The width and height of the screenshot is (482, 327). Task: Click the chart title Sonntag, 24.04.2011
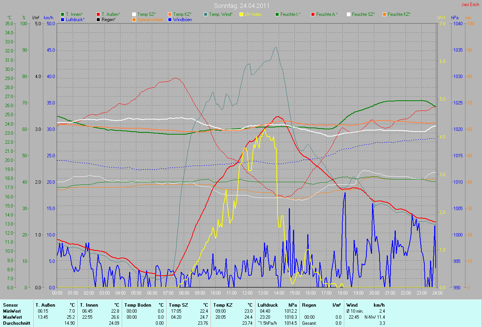tap(241, 6)
